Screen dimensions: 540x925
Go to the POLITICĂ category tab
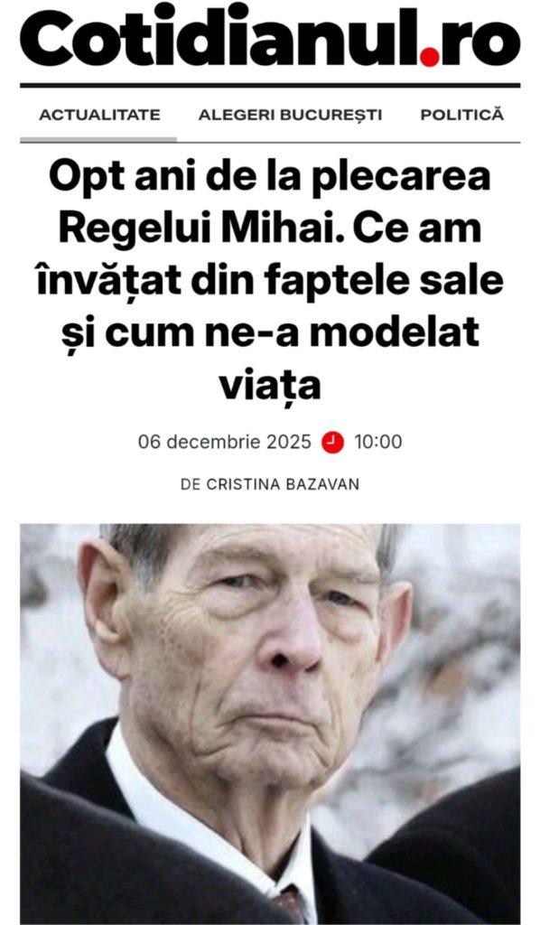coord(462,114)
